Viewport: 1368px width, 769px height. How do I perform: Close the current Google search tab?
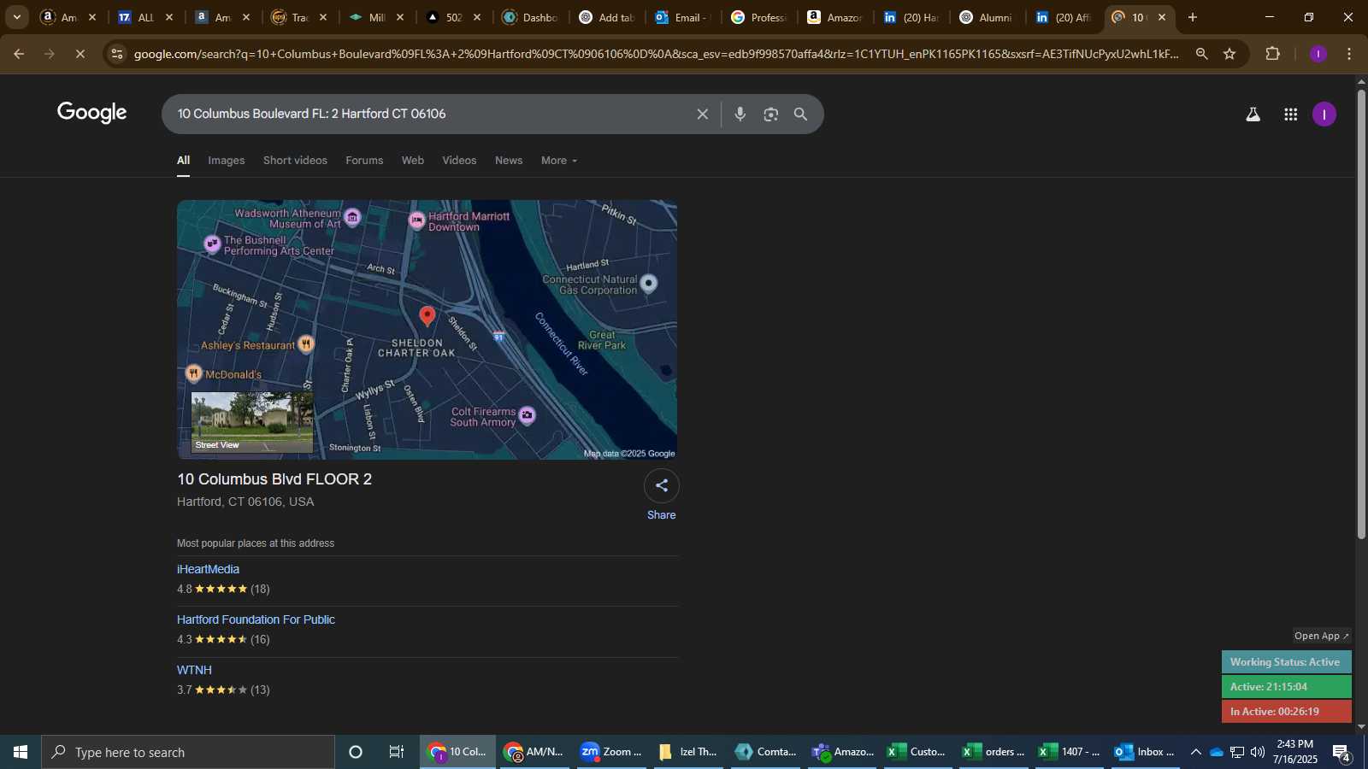click(1162, 17)
